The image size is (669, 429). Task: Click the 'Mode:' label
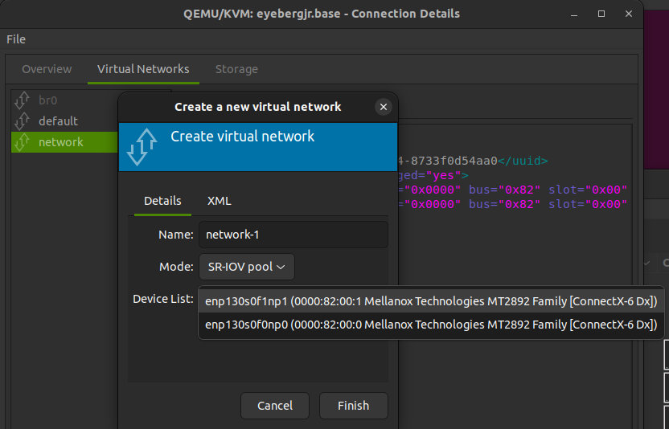click(176, 267)
